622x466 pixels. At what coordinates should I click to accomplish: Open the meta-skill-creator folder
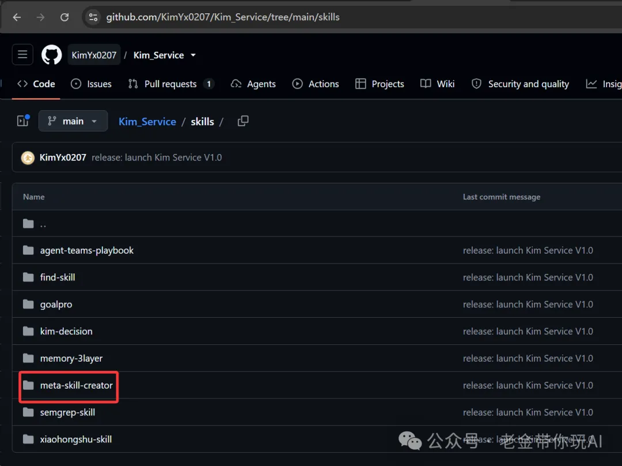click(76, 385)
